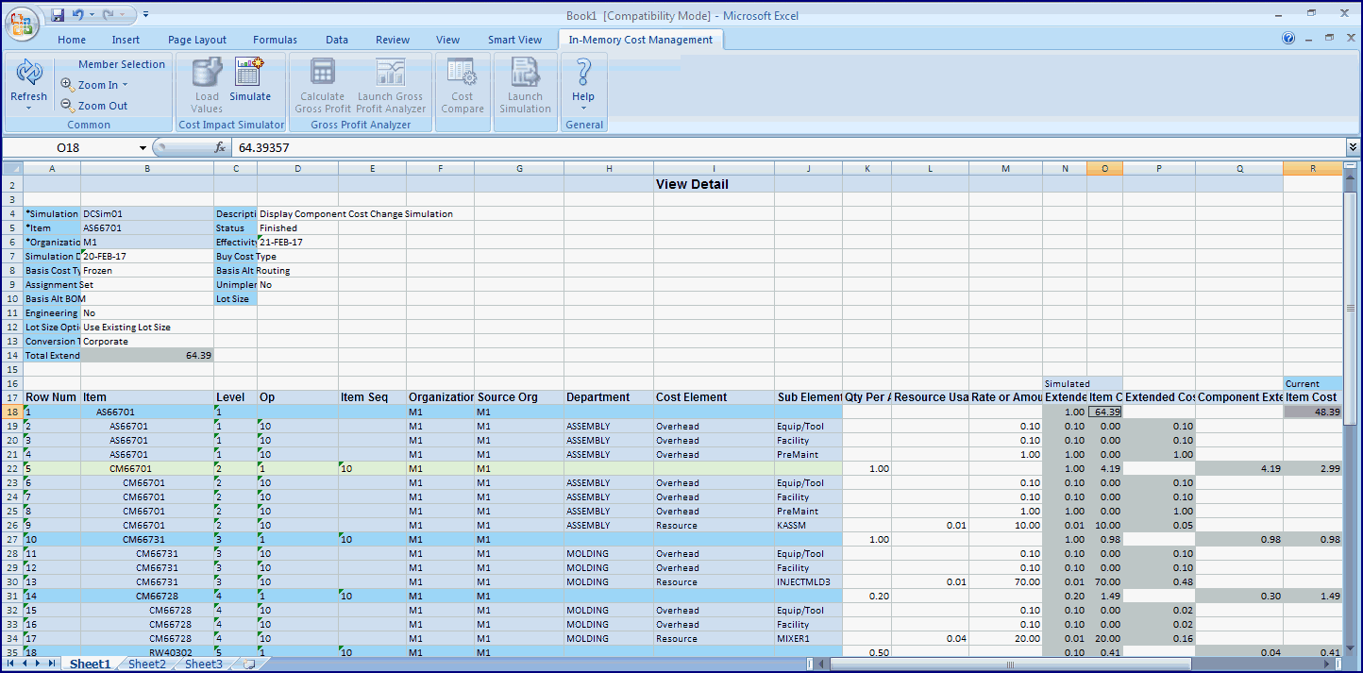The image size is (1363, 673).
Task: Select RW40302 item cell
Action: point(147,652)
